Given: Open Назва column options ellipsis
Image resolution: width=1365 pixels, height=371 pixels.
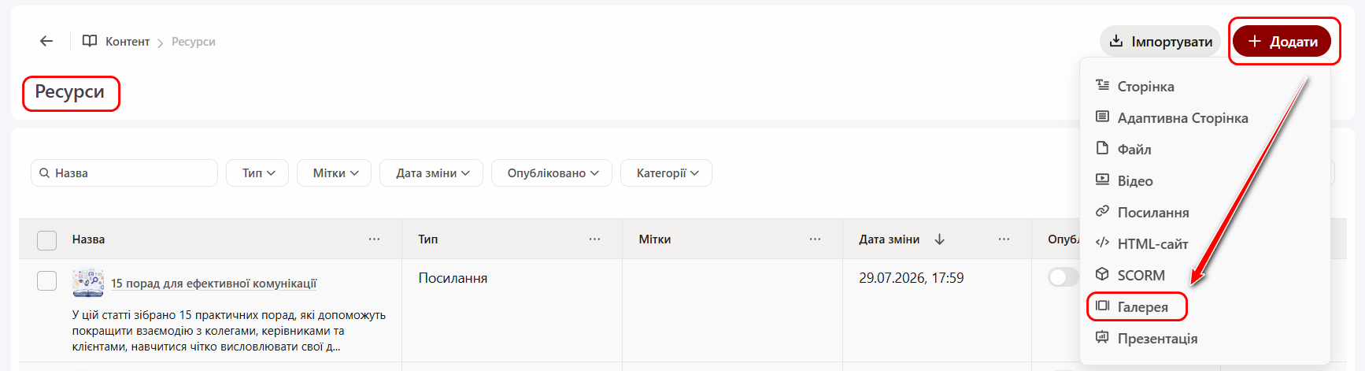Looking at the screenshot, I should [374, 239].
